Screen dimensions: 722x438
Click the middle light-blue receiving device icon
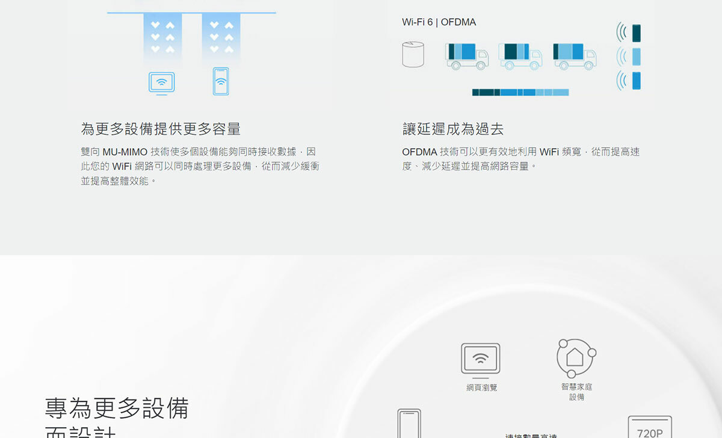pos(636,57)
